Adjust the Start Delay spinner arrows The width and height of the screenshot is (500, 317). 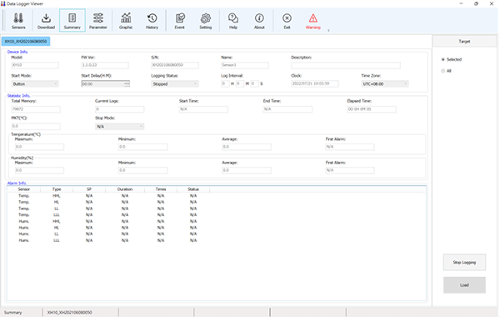[127, 84]
